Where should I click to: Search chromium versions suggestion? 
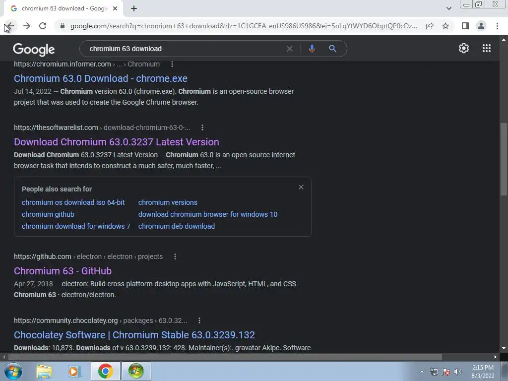pos(168,202)
